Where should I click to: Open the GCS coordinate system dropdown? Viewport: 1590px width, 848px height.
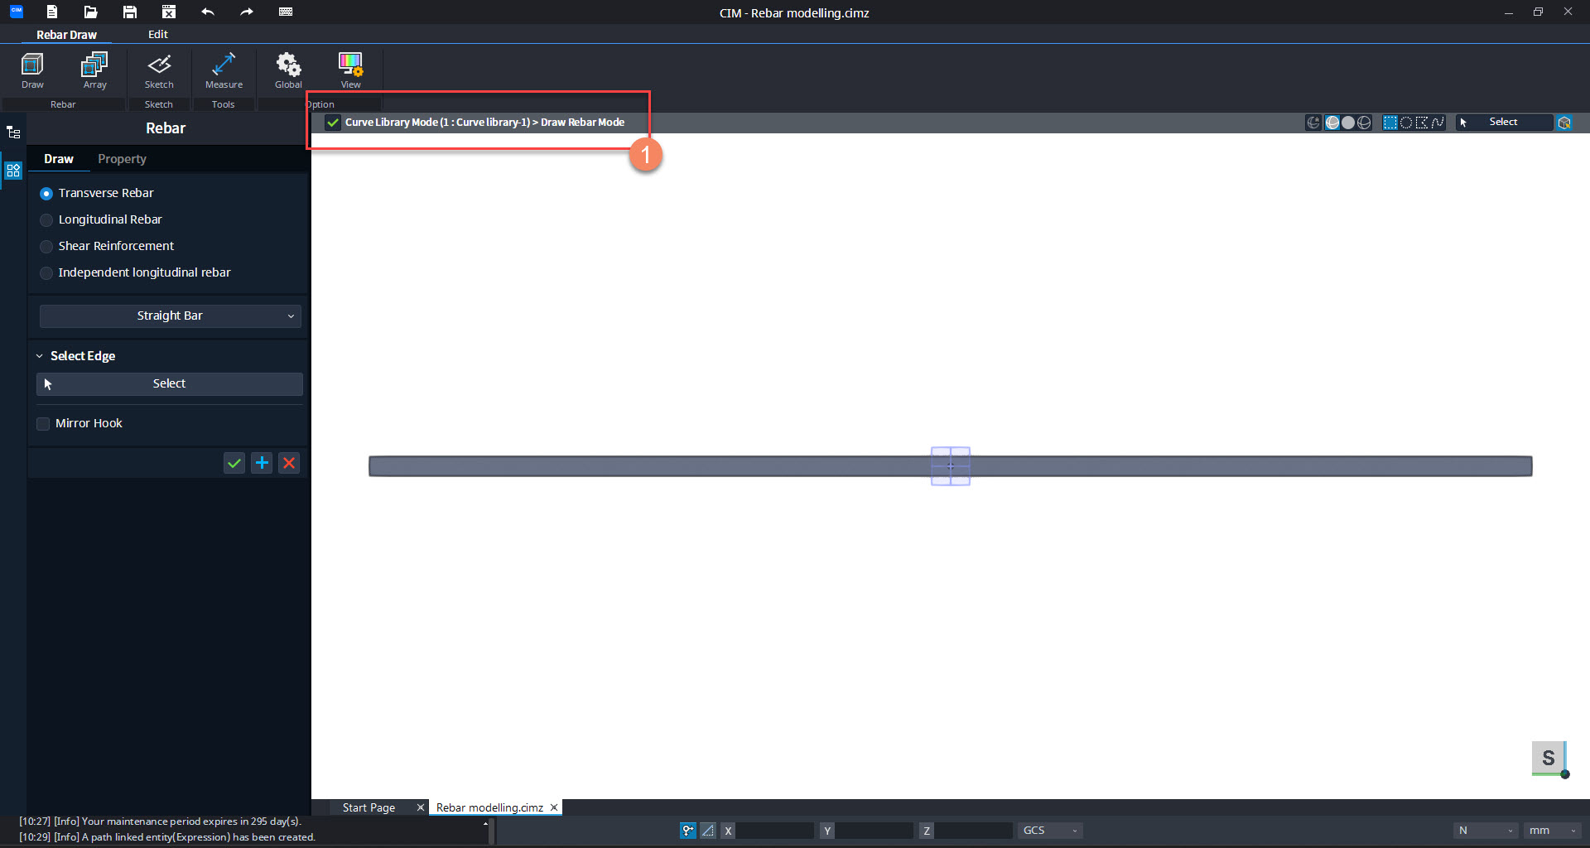point(1050,831)
